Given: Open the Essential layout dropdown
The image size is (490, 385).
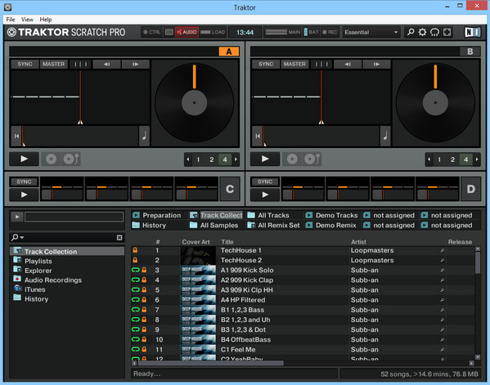Looking at the screenshot, I should tap(371, 32).
